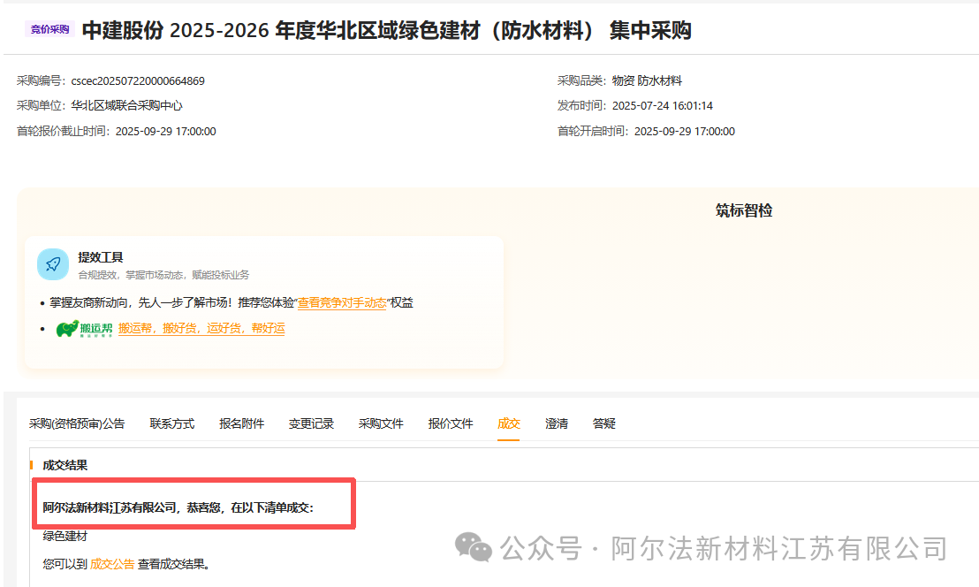The image size is (979, 587).
Task: Open the 查看竞争对手动态 link
Action: pyautogui.click(x=340, y=301)
